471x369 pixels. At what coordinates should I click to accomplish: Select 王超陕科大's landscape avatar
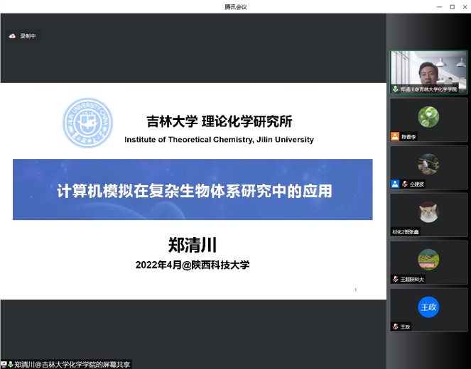428,259
